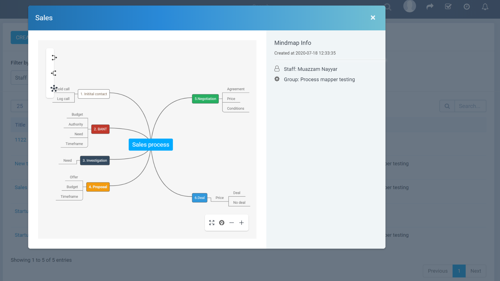
Task: Zoom in on the mindmap with plus icon
Action: (x=242, y=223)
